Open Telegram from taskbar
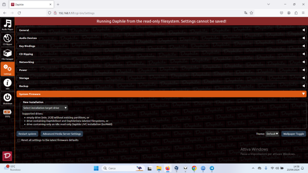The image size is (308, 173). 212,168
